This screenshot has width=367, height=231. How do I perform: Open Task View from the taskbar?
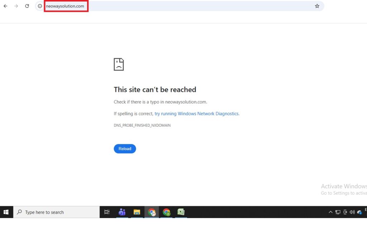pos(106,212)
